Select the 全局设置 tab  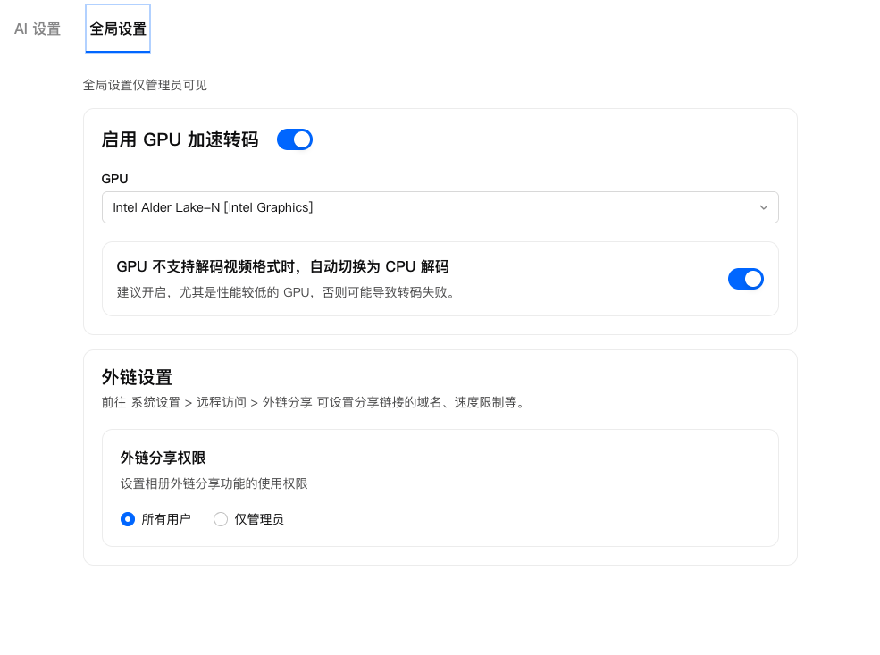(117, 28)
